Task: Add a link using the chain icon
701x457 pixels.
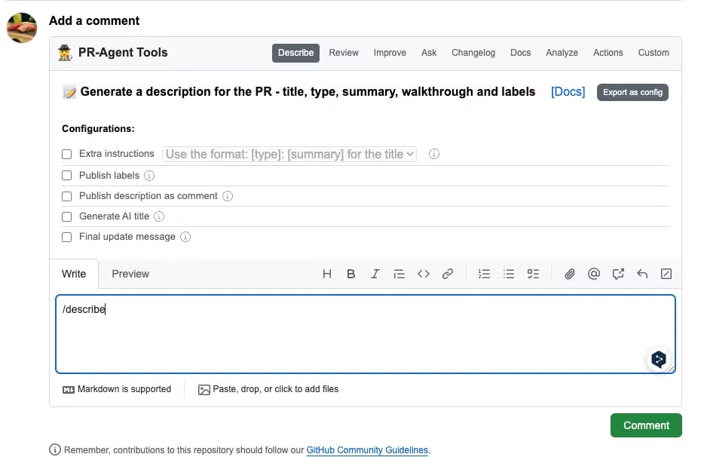Action: (x=448, y=274)
